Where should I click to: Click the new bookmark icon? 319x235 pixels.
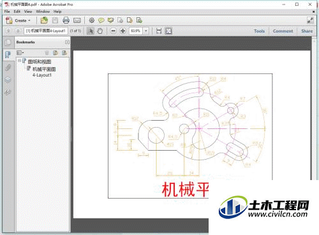[56, 52]
